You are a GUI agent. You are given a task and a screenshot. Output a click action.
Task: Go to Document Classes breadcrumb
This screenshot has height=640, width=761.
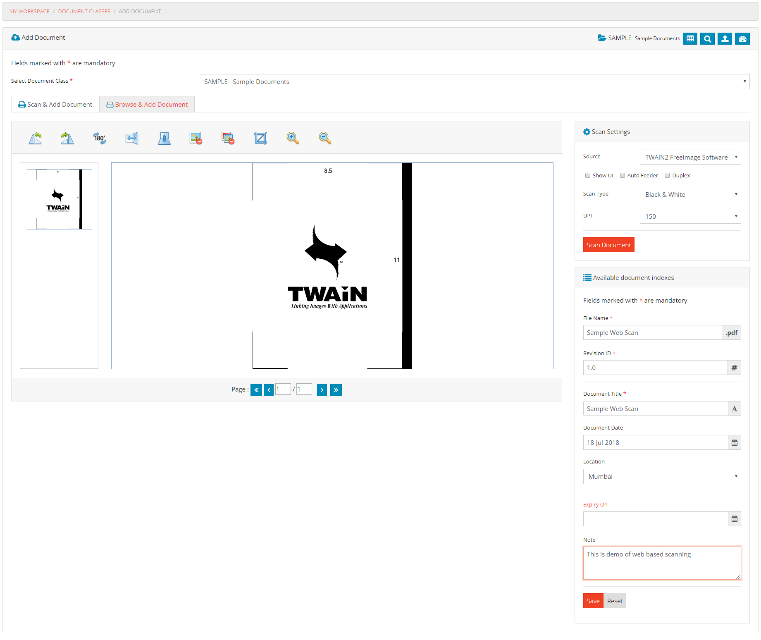(x=84, y=12)
